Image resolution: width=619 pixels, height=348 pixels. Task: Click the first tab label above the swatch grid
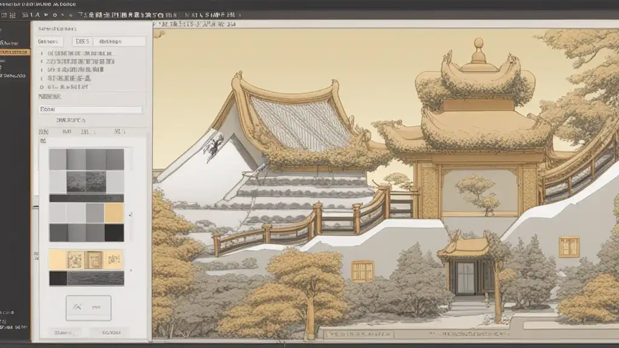pos(44,131)
